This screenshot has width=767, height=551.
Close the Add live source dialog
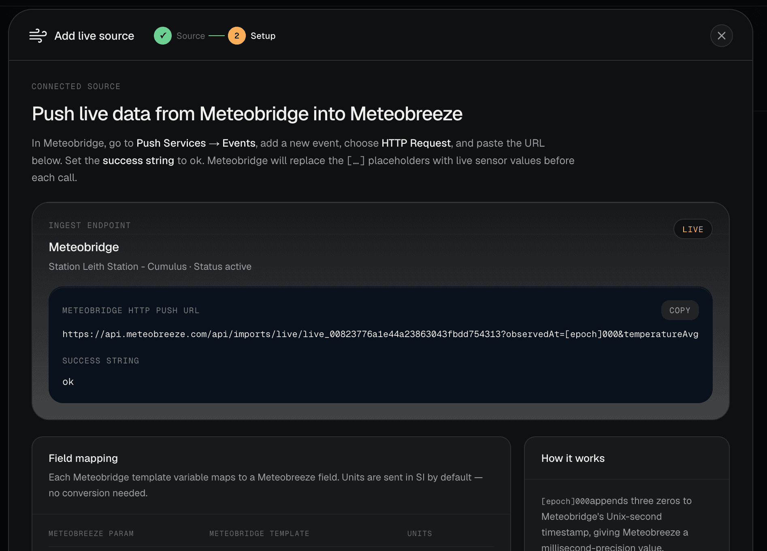[x=721, y=36]
